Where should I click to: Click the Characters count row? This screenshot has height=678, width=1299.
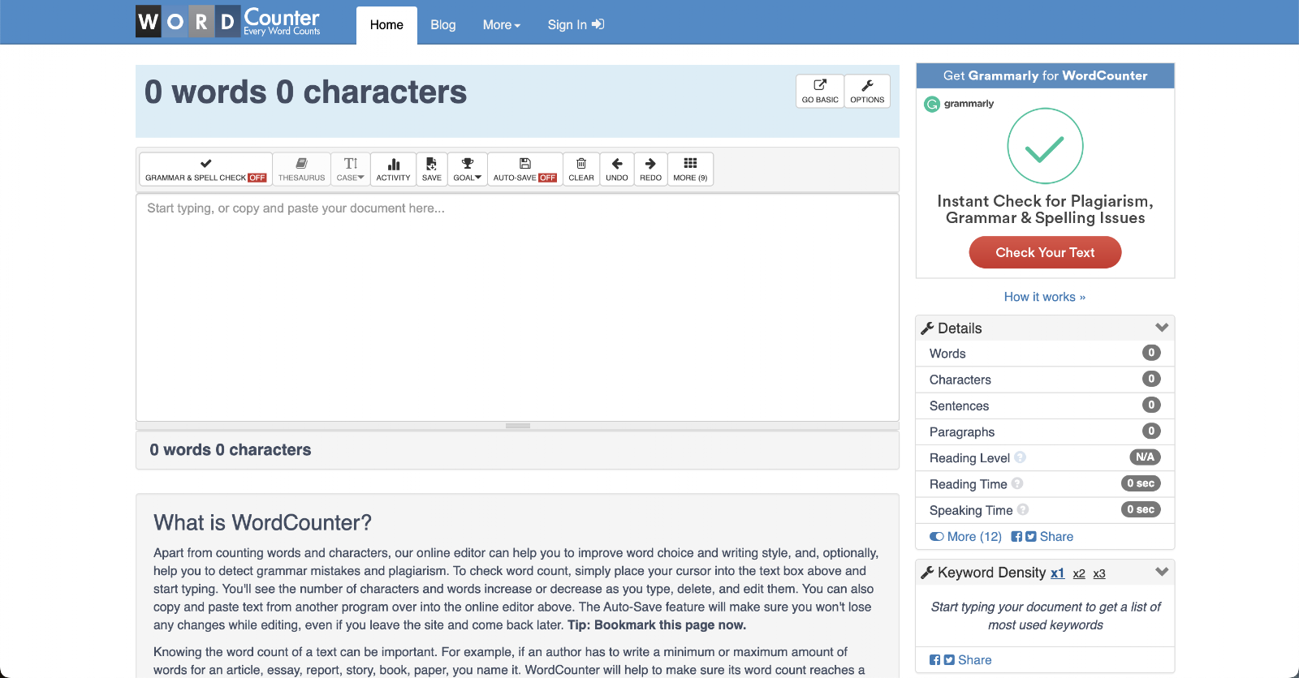coord(1045,380)
